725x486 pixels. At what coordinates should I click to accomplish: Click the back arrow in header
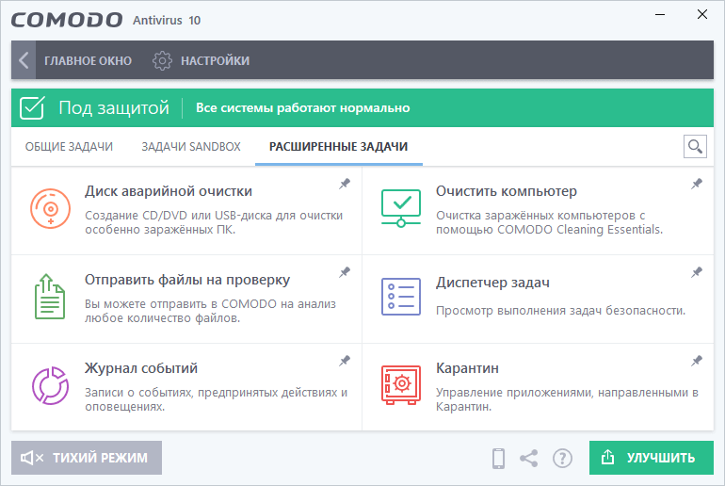point(24,60)
